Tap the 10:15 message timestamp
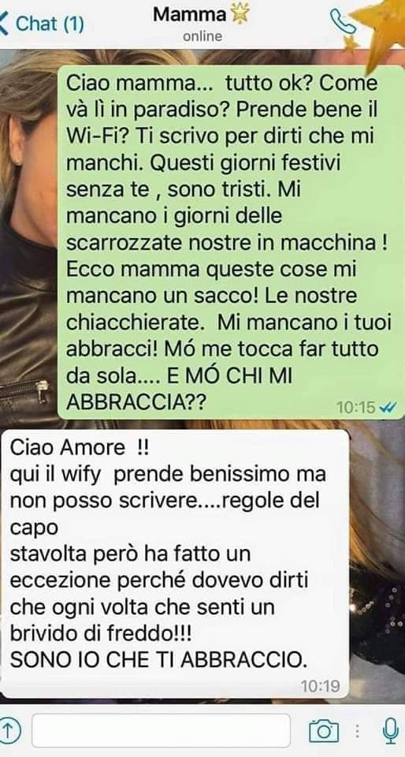This screenshot has width=405, height=757. [x=355, y=407]
